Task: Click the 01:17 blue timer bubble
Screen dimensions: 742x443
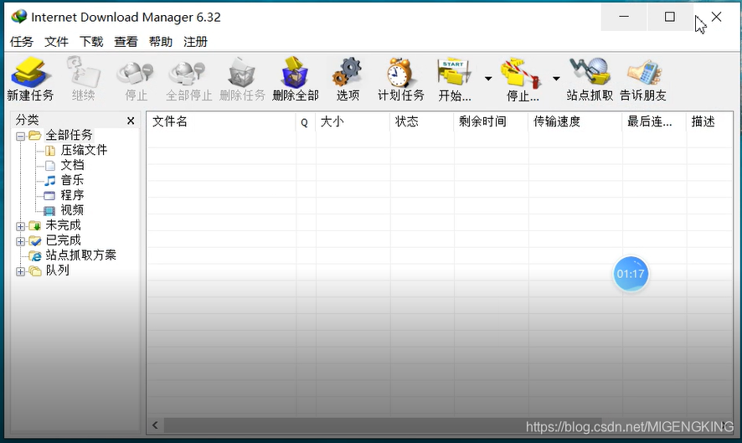Action: (x=631, y=274)
